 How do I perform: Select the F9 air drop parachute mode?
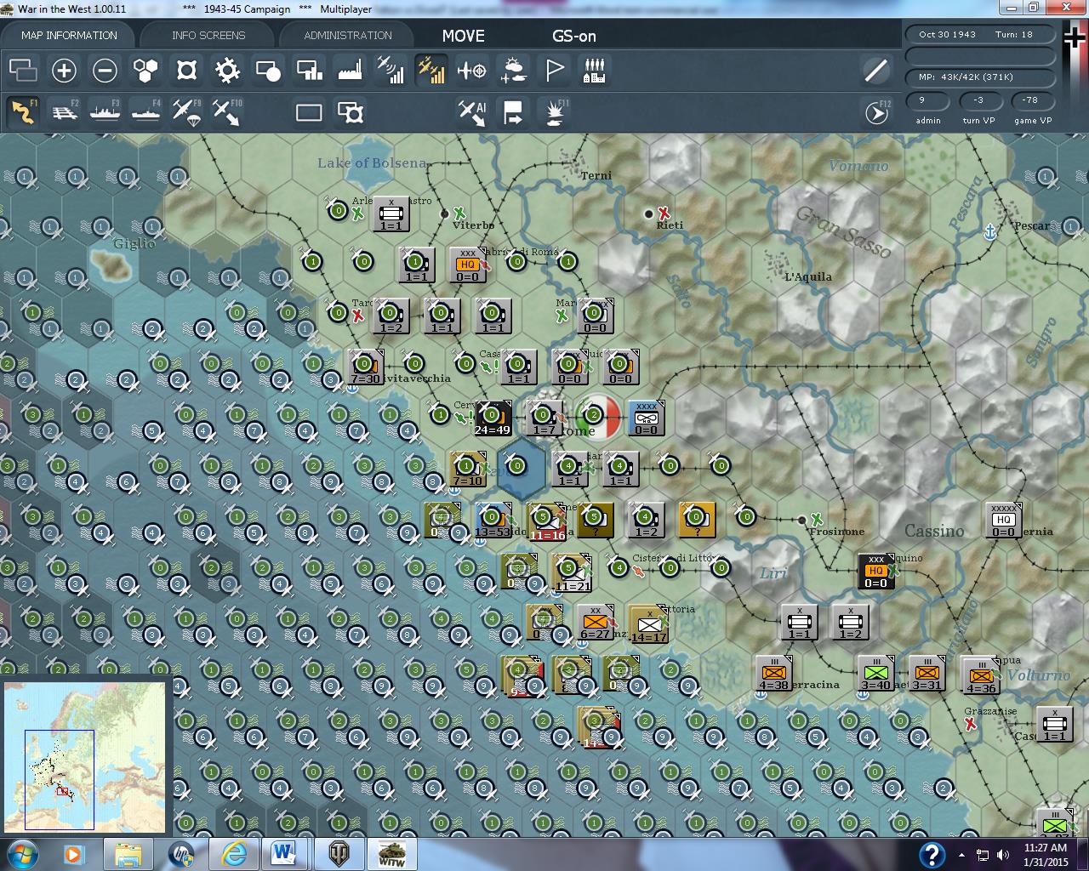pyautogui.click(x=186, y=112)
